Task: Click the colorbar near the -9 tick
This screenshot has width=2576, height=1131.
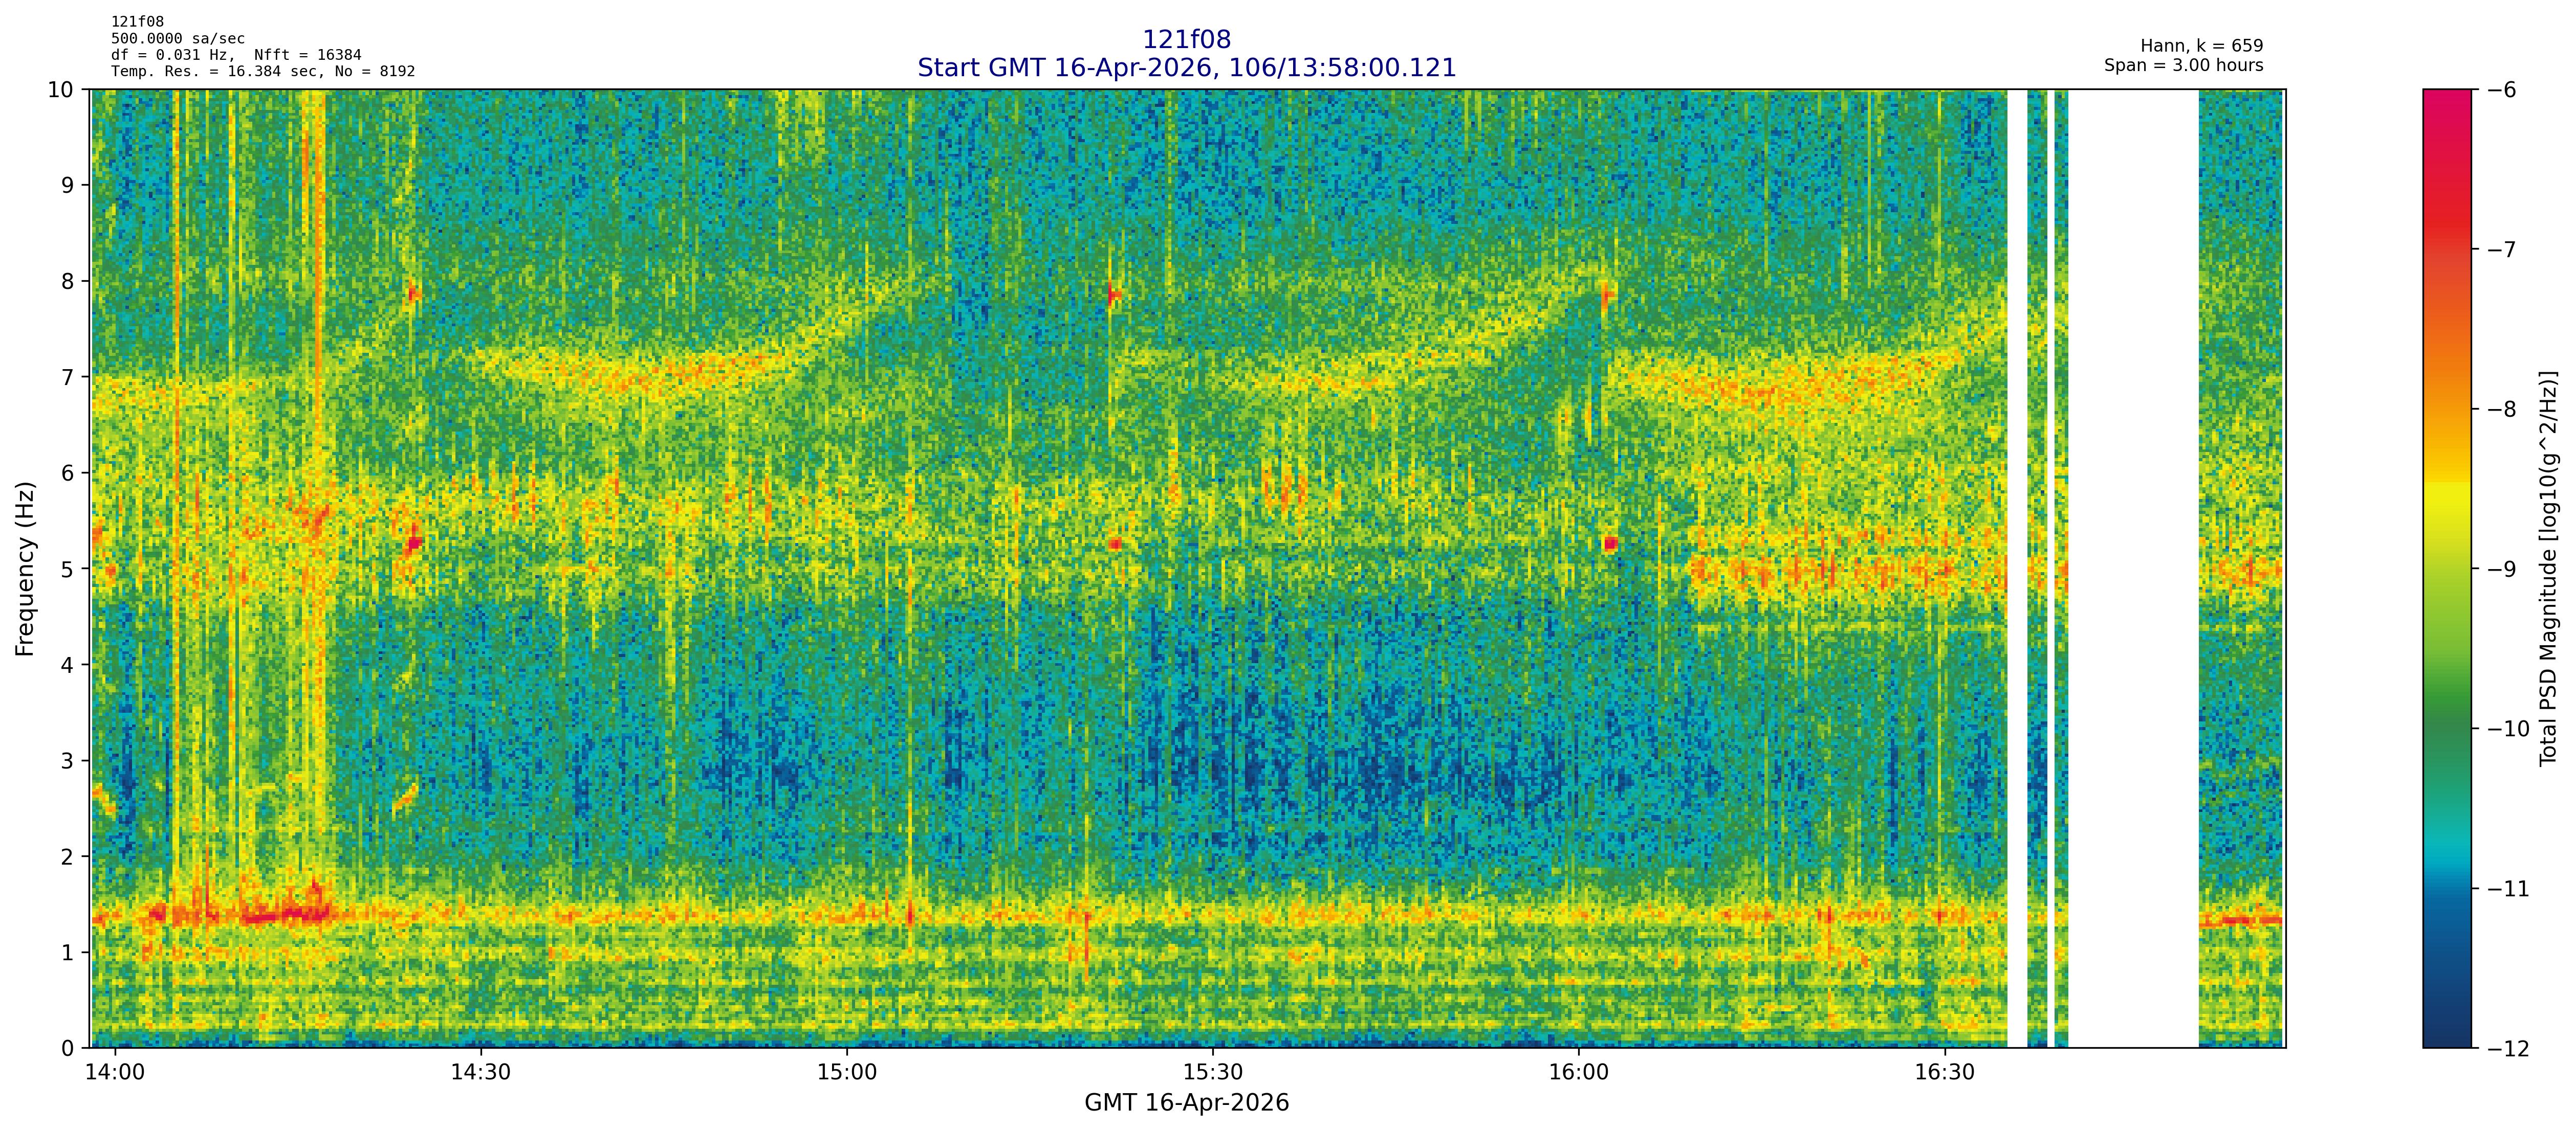Action: click(x=2446, y=569)
